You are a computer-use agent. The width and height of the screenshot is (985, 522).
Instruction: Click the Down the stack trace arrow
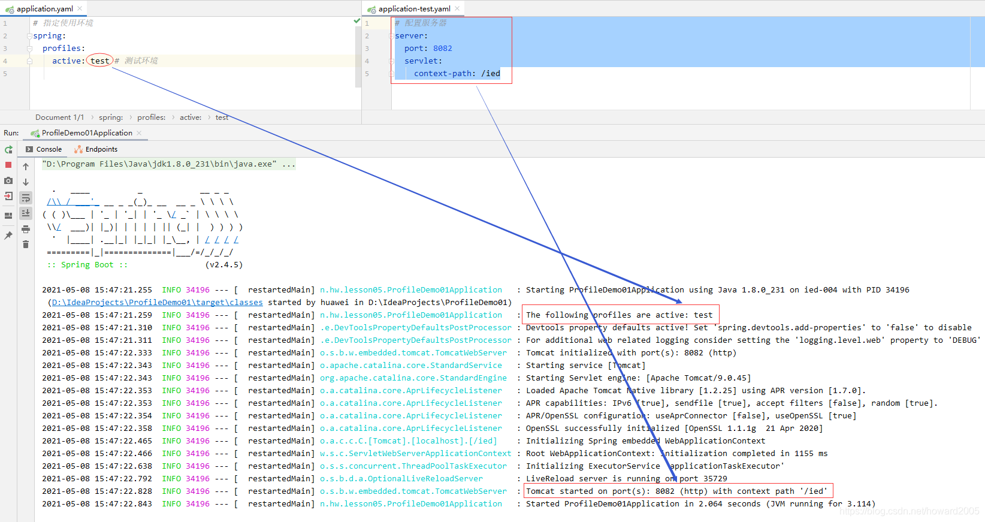coord(26,182)
